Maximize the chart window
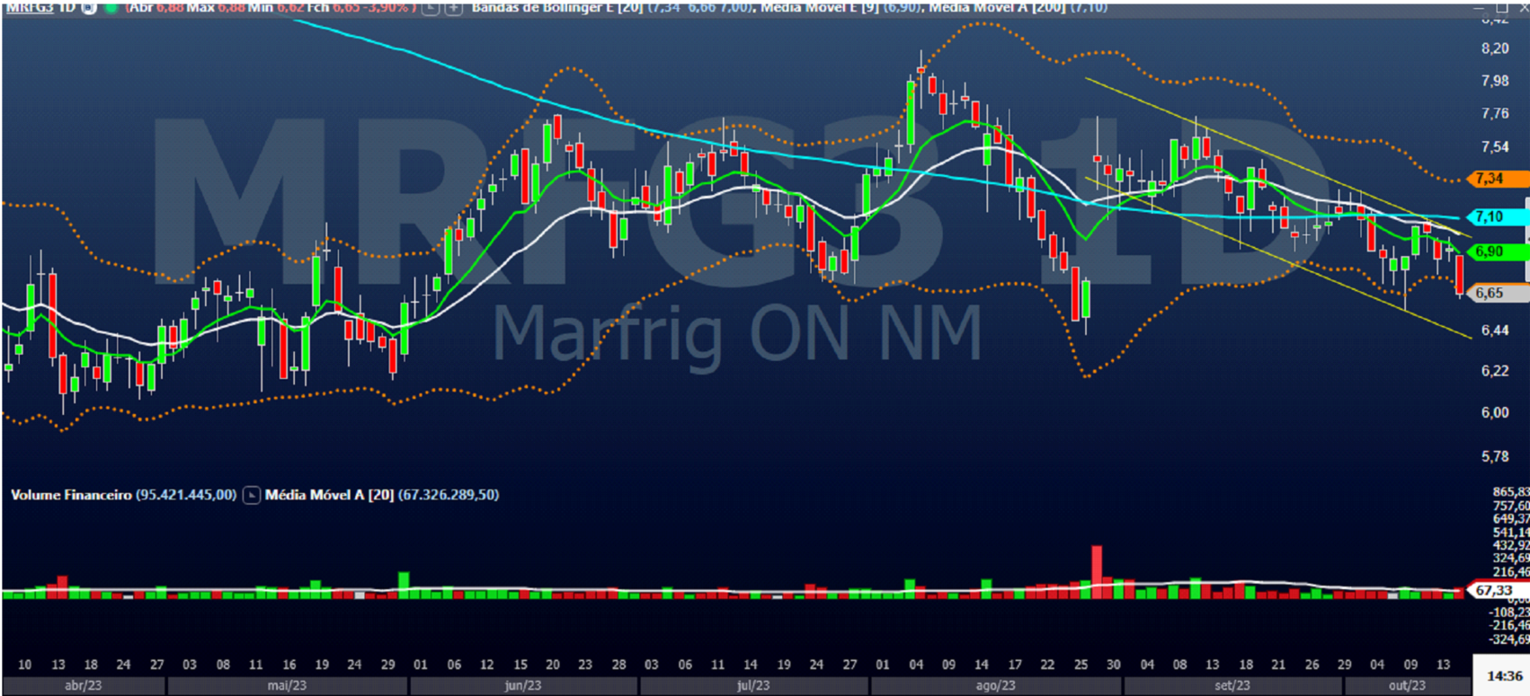 1501,7
